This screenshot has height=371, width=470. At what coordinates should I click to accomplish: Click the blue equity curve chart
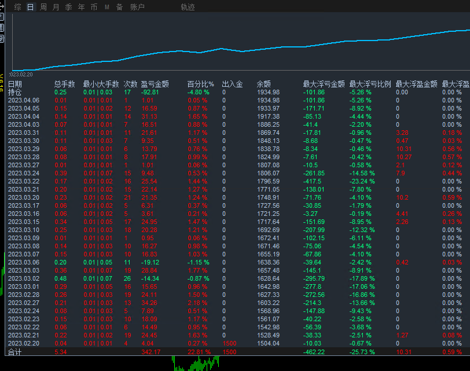(241, 42)
